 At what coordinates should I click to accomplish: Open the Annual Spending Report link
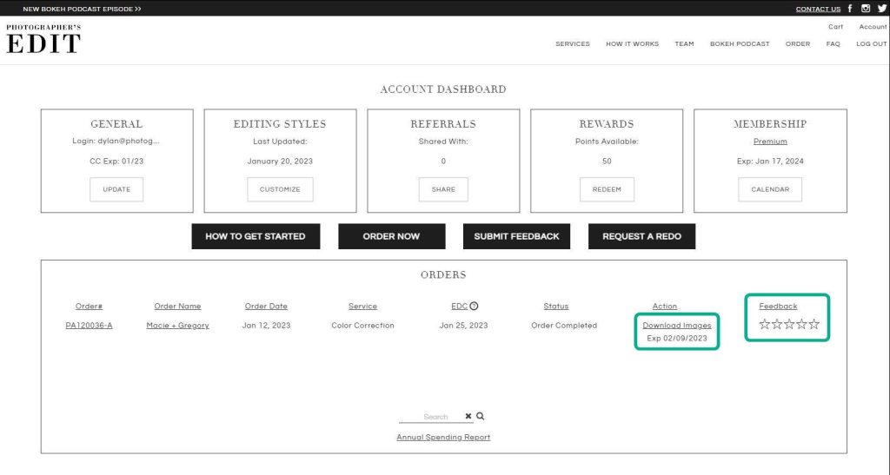pos(443,438)
